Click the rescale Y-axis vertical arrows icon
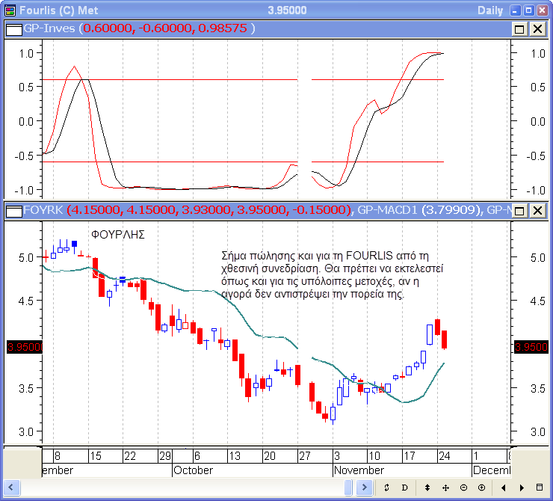Image resolution: width=553 pixels, height=501 pixels. click(427, 488)
